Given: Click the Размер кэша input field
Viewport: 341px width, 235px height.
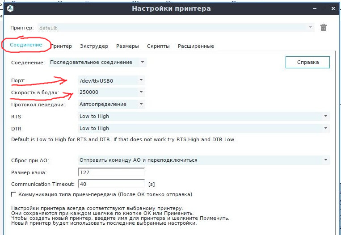Looking at the screenshot, I should pos(111,172).
